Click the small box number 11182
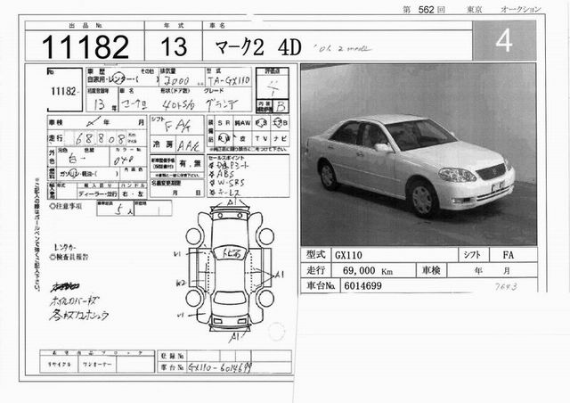Screen dimensions: 570x403 (63, 91)
